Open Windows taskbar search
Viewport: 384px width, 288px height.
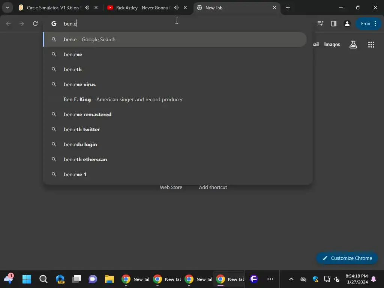tap(43, 279)
